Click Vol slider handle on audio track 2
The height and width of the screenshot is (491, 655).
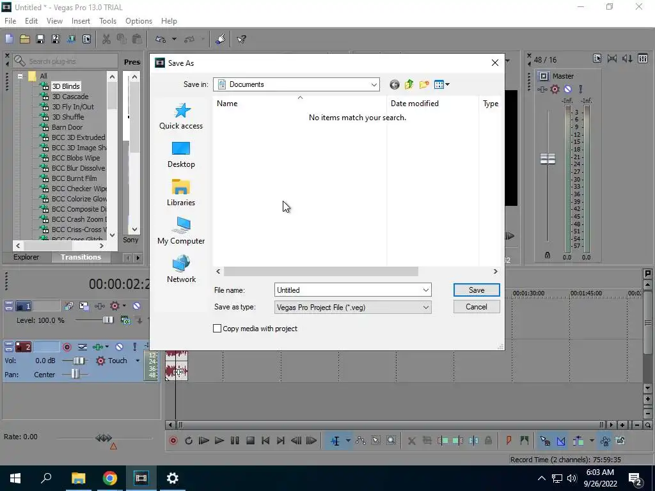point(79,361)
